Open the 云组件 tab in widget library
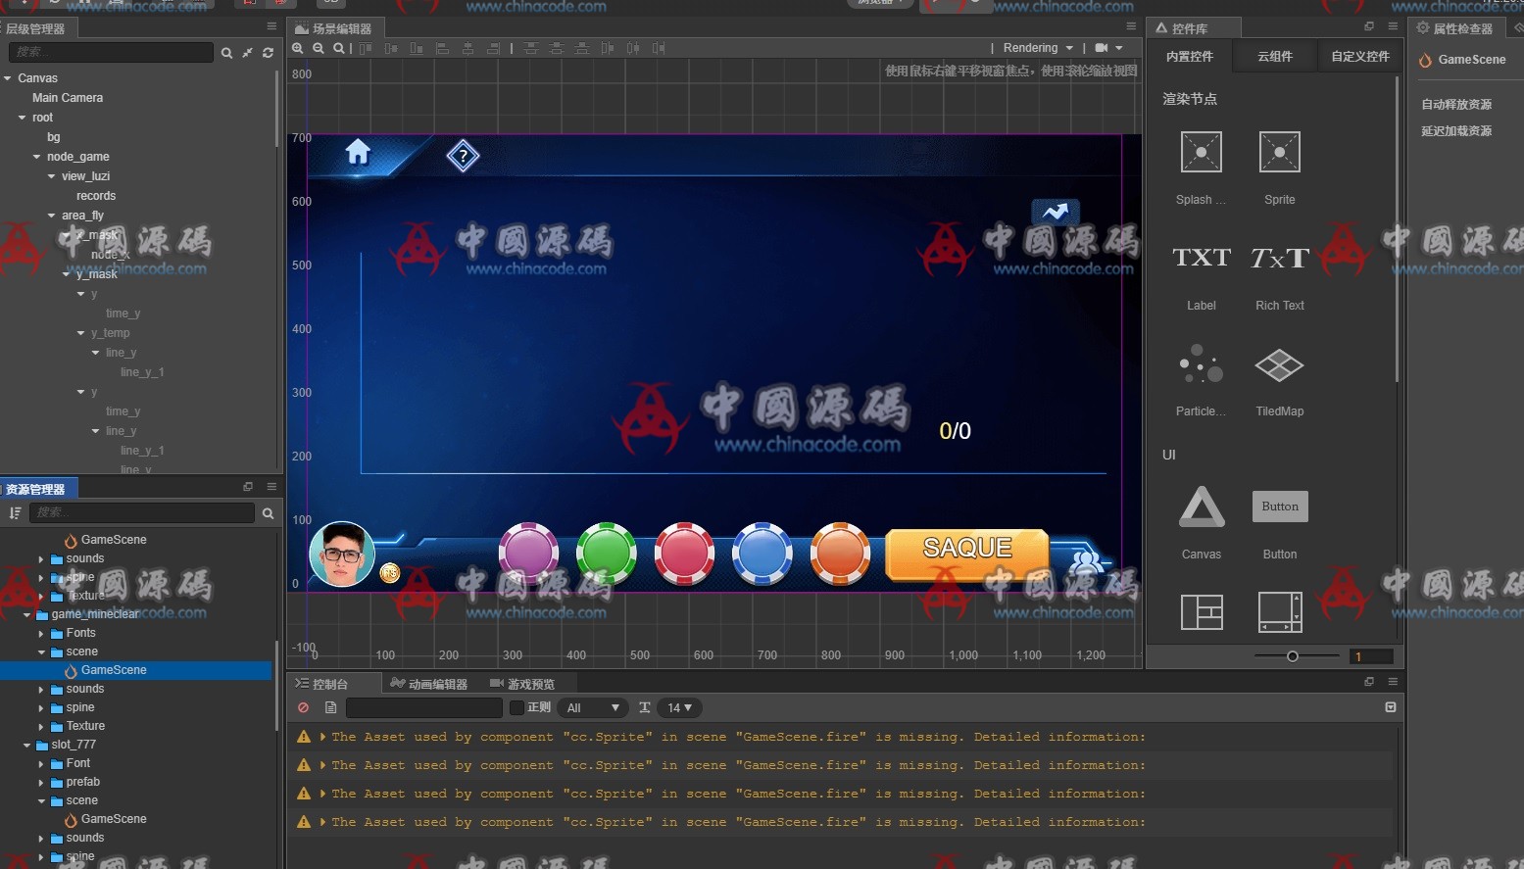This screenshot has height=869, width=1524. pyautogui.click(x=1275, y=57)
